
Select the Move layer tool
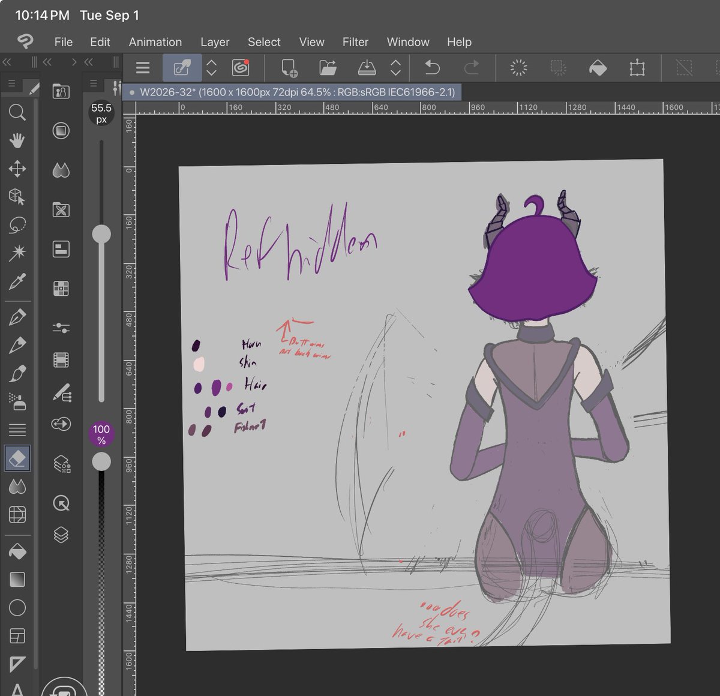17,169
